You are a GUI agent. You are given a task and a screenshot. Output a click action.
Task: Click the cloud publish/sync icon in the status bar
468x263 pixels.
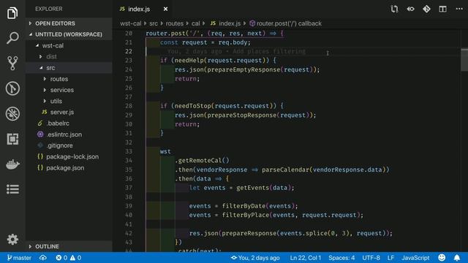[43, 258]
